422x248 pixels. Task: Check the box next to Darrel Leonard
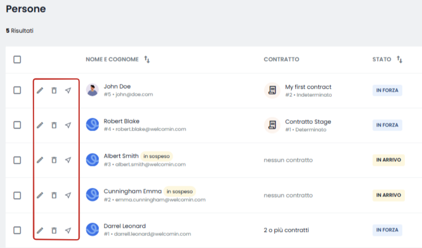[17, 230]
